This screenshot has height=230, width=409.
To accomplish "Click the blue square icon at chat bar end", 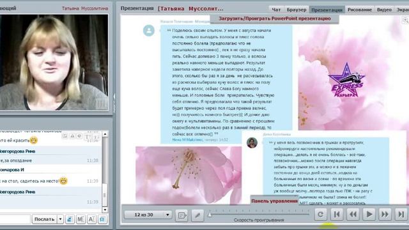I will (x=102, y=219).
